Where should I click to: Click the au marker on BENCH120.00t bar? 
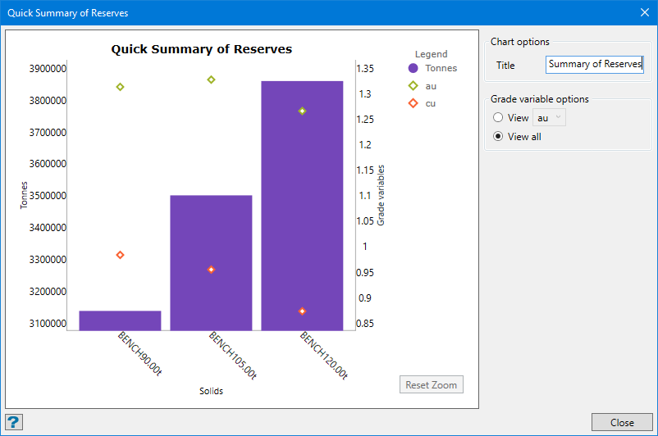tap(302, 111)
